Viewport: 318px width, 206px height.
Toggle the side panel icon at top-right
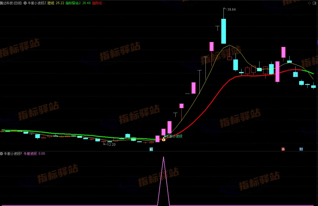(x=314, y=3)
